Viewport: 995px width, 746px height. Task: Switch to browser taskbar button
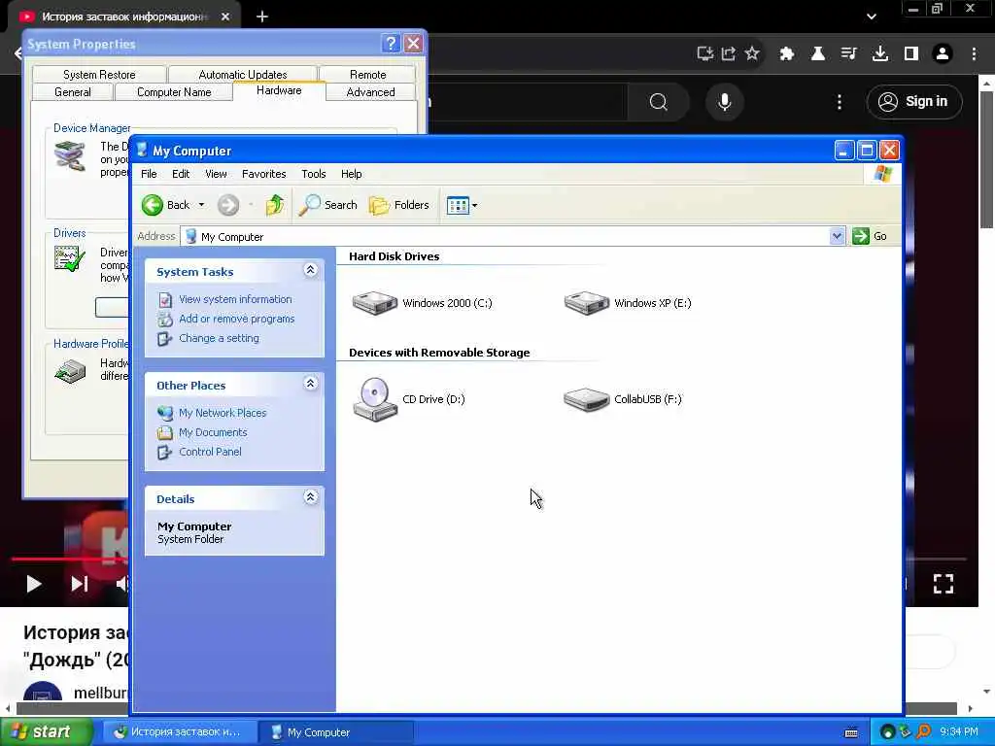[179, 732]
